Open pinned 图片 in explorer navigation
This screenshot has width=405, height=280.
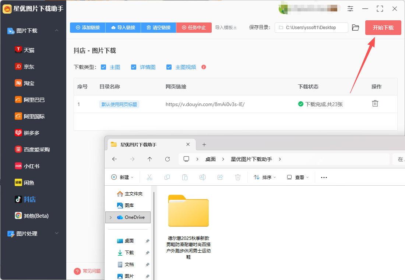pos(126,276)
